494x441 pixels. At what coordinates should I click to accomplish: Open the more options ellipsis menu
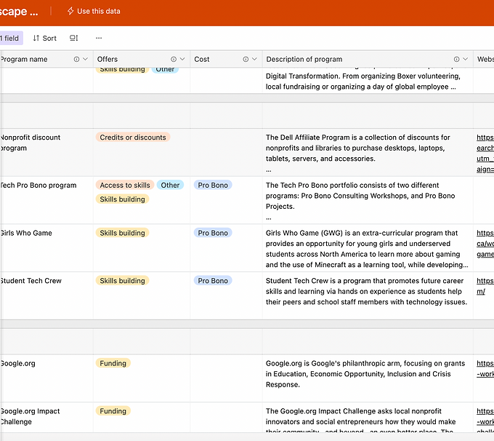coord(99,38)
